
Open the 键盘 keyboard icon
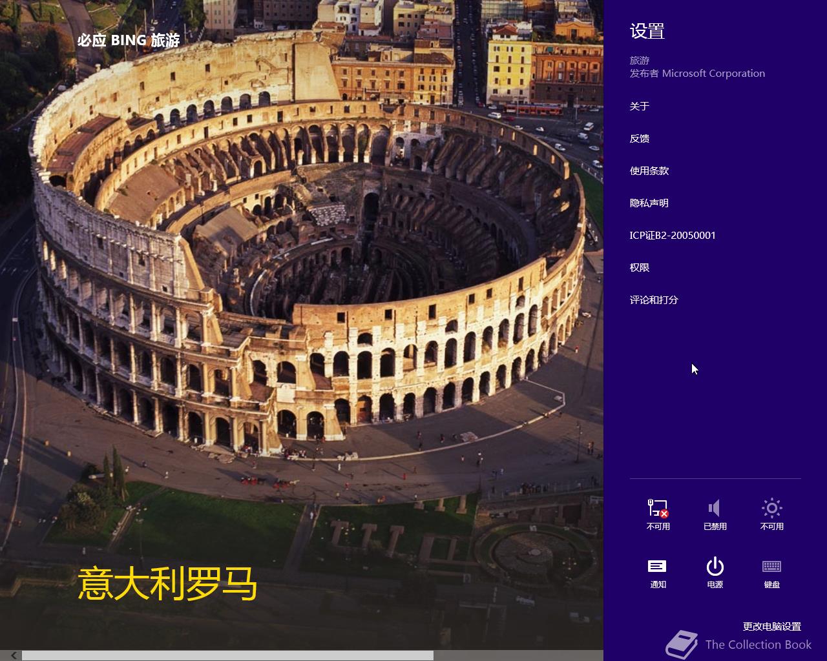point(771,573)
